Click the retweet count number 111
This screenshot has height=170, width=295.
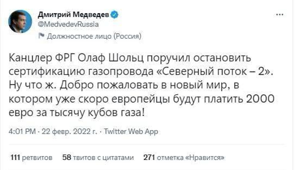coord(15,158)
